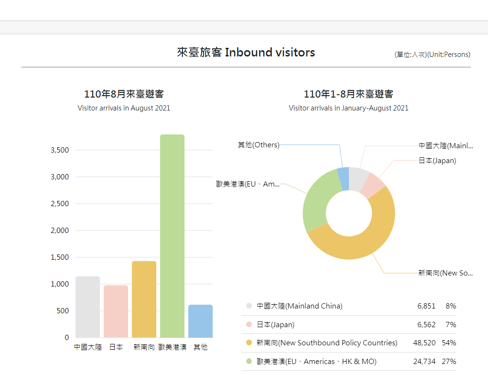The height and width of the screenshot is (375, 488).
Task: Select the yellow New Southbound legend dot
Action: coord(248,343)
